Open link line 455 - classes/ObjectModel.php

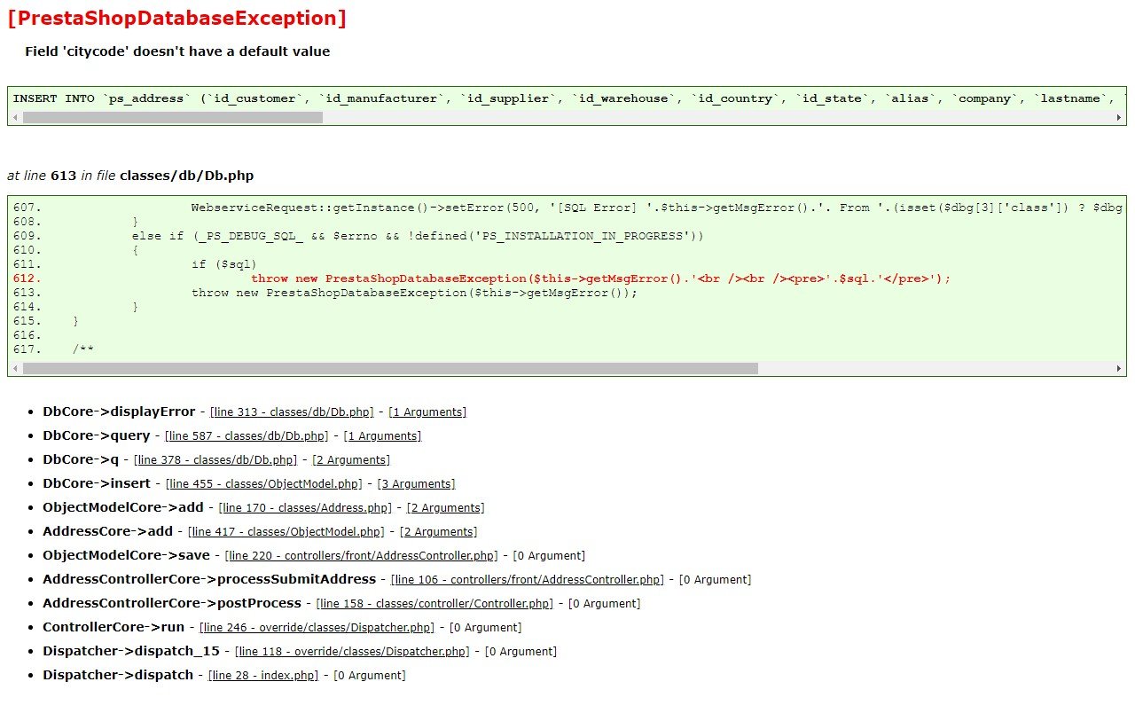(x=264, y=484)
